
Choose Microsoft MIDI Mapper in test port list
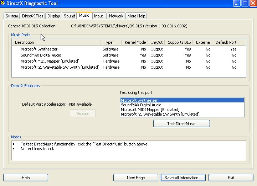click(x=150, y=110)
